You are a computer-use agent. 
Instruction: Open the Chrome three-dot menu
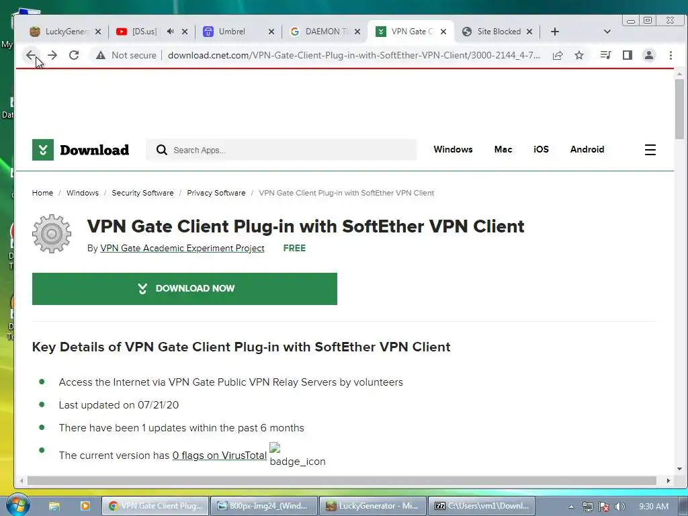tap(671, 55)
